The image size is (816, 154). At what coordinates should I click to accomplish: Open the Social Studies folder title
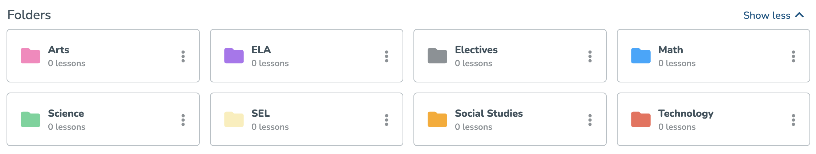(x=489, y=114)
